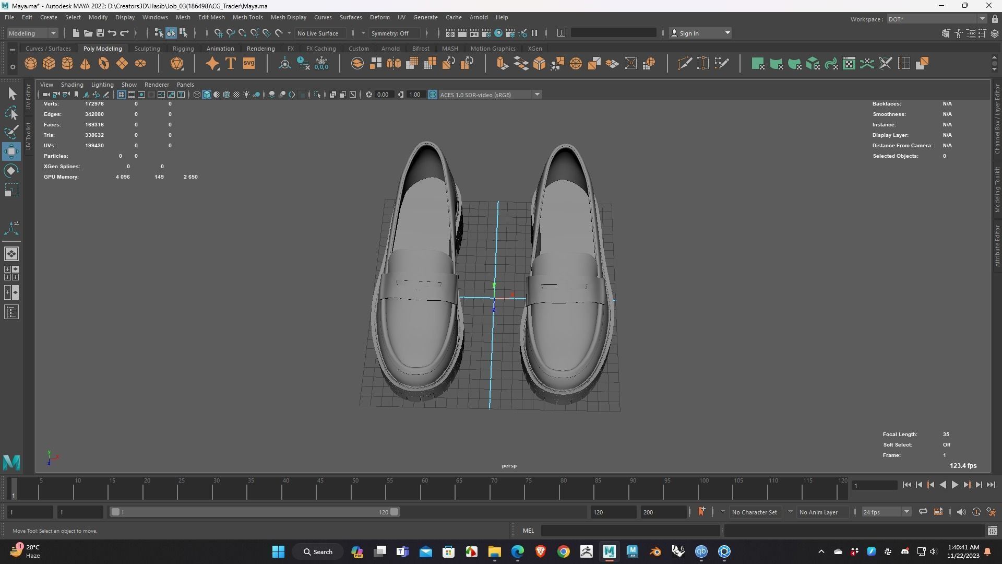Viewport: 1002px width, 564px height.
Task: Open the UV Editor checkered window icon
Action: tap(849, 64)
